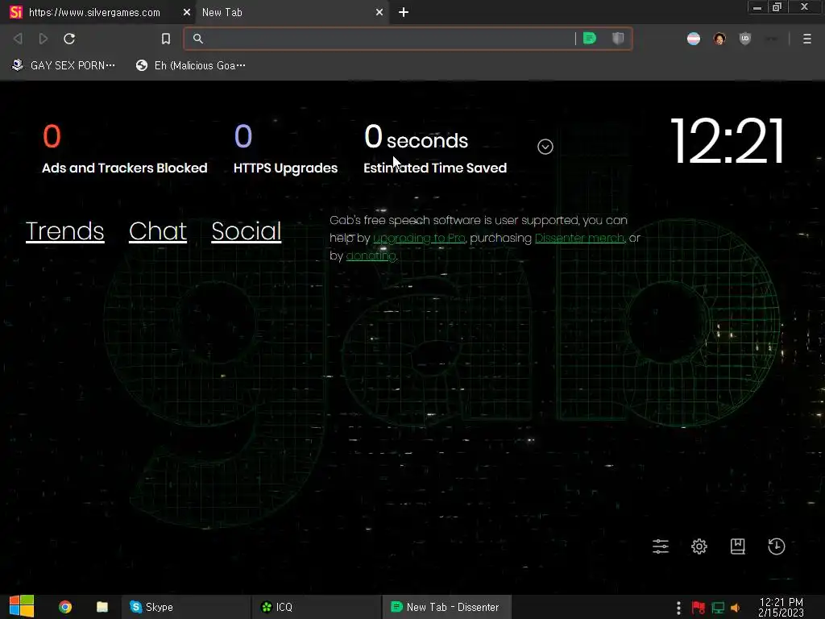Click the search magnifier in the address bar
The image size is (825, 619).
[198, 39]
